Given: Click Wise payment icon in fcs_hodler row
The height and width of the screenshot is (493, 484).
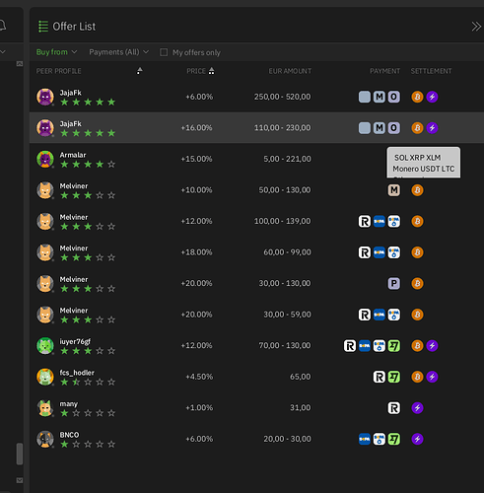Looking at the screenshot, I should (393, 377).
